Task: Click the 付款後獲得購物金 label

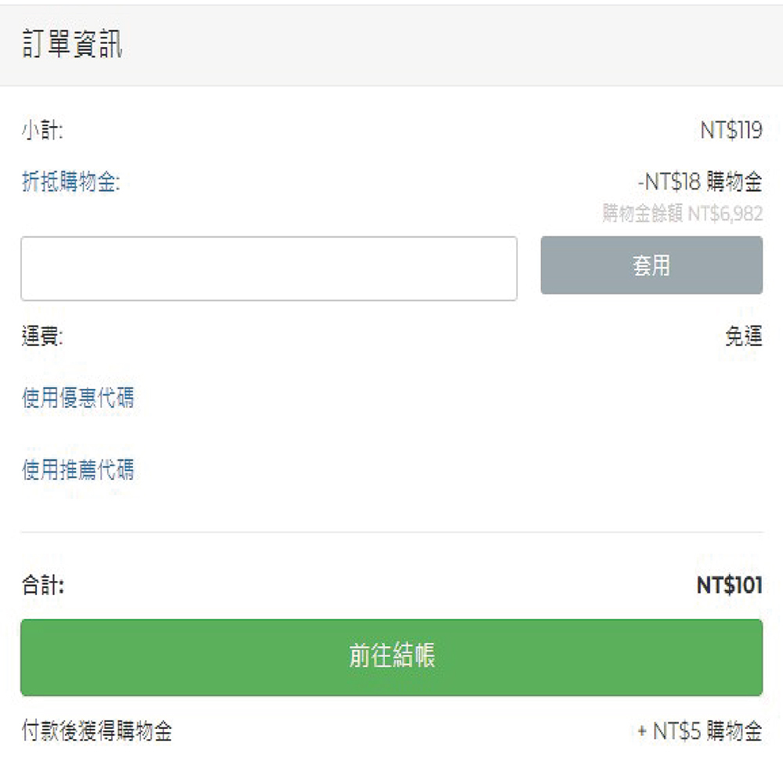Action: (x=96, y=732)
